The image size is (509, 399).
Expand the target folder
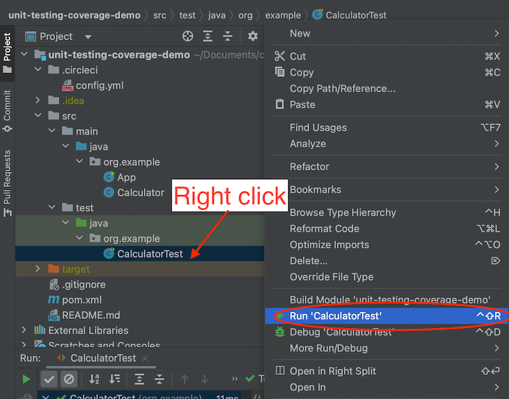click(x=37, y=269)
